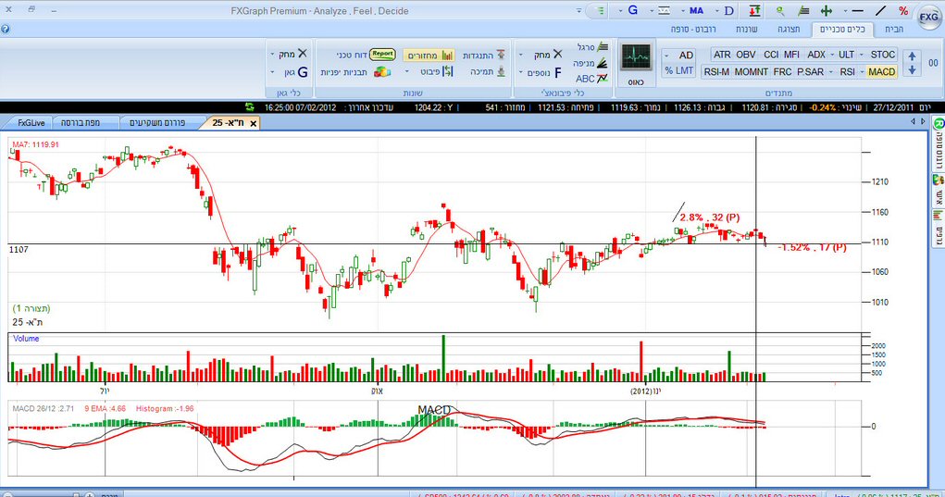The image size is (945, 497).
Task: Click the G גאן Gann tool
Action: coord(296,72)
